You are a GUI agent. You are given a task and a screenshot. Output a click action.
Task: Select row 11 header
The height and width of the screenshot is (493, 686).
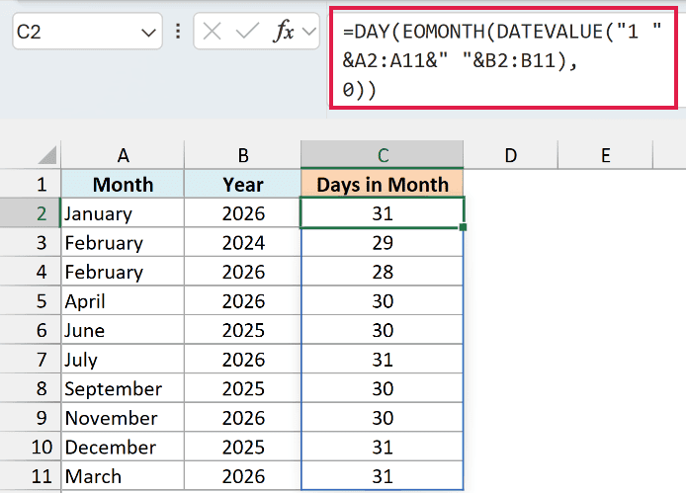click(31, 475)
